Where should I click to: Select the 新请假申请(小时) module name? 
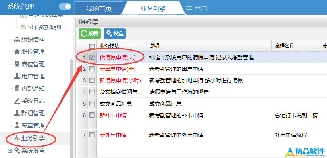(120, 80)
